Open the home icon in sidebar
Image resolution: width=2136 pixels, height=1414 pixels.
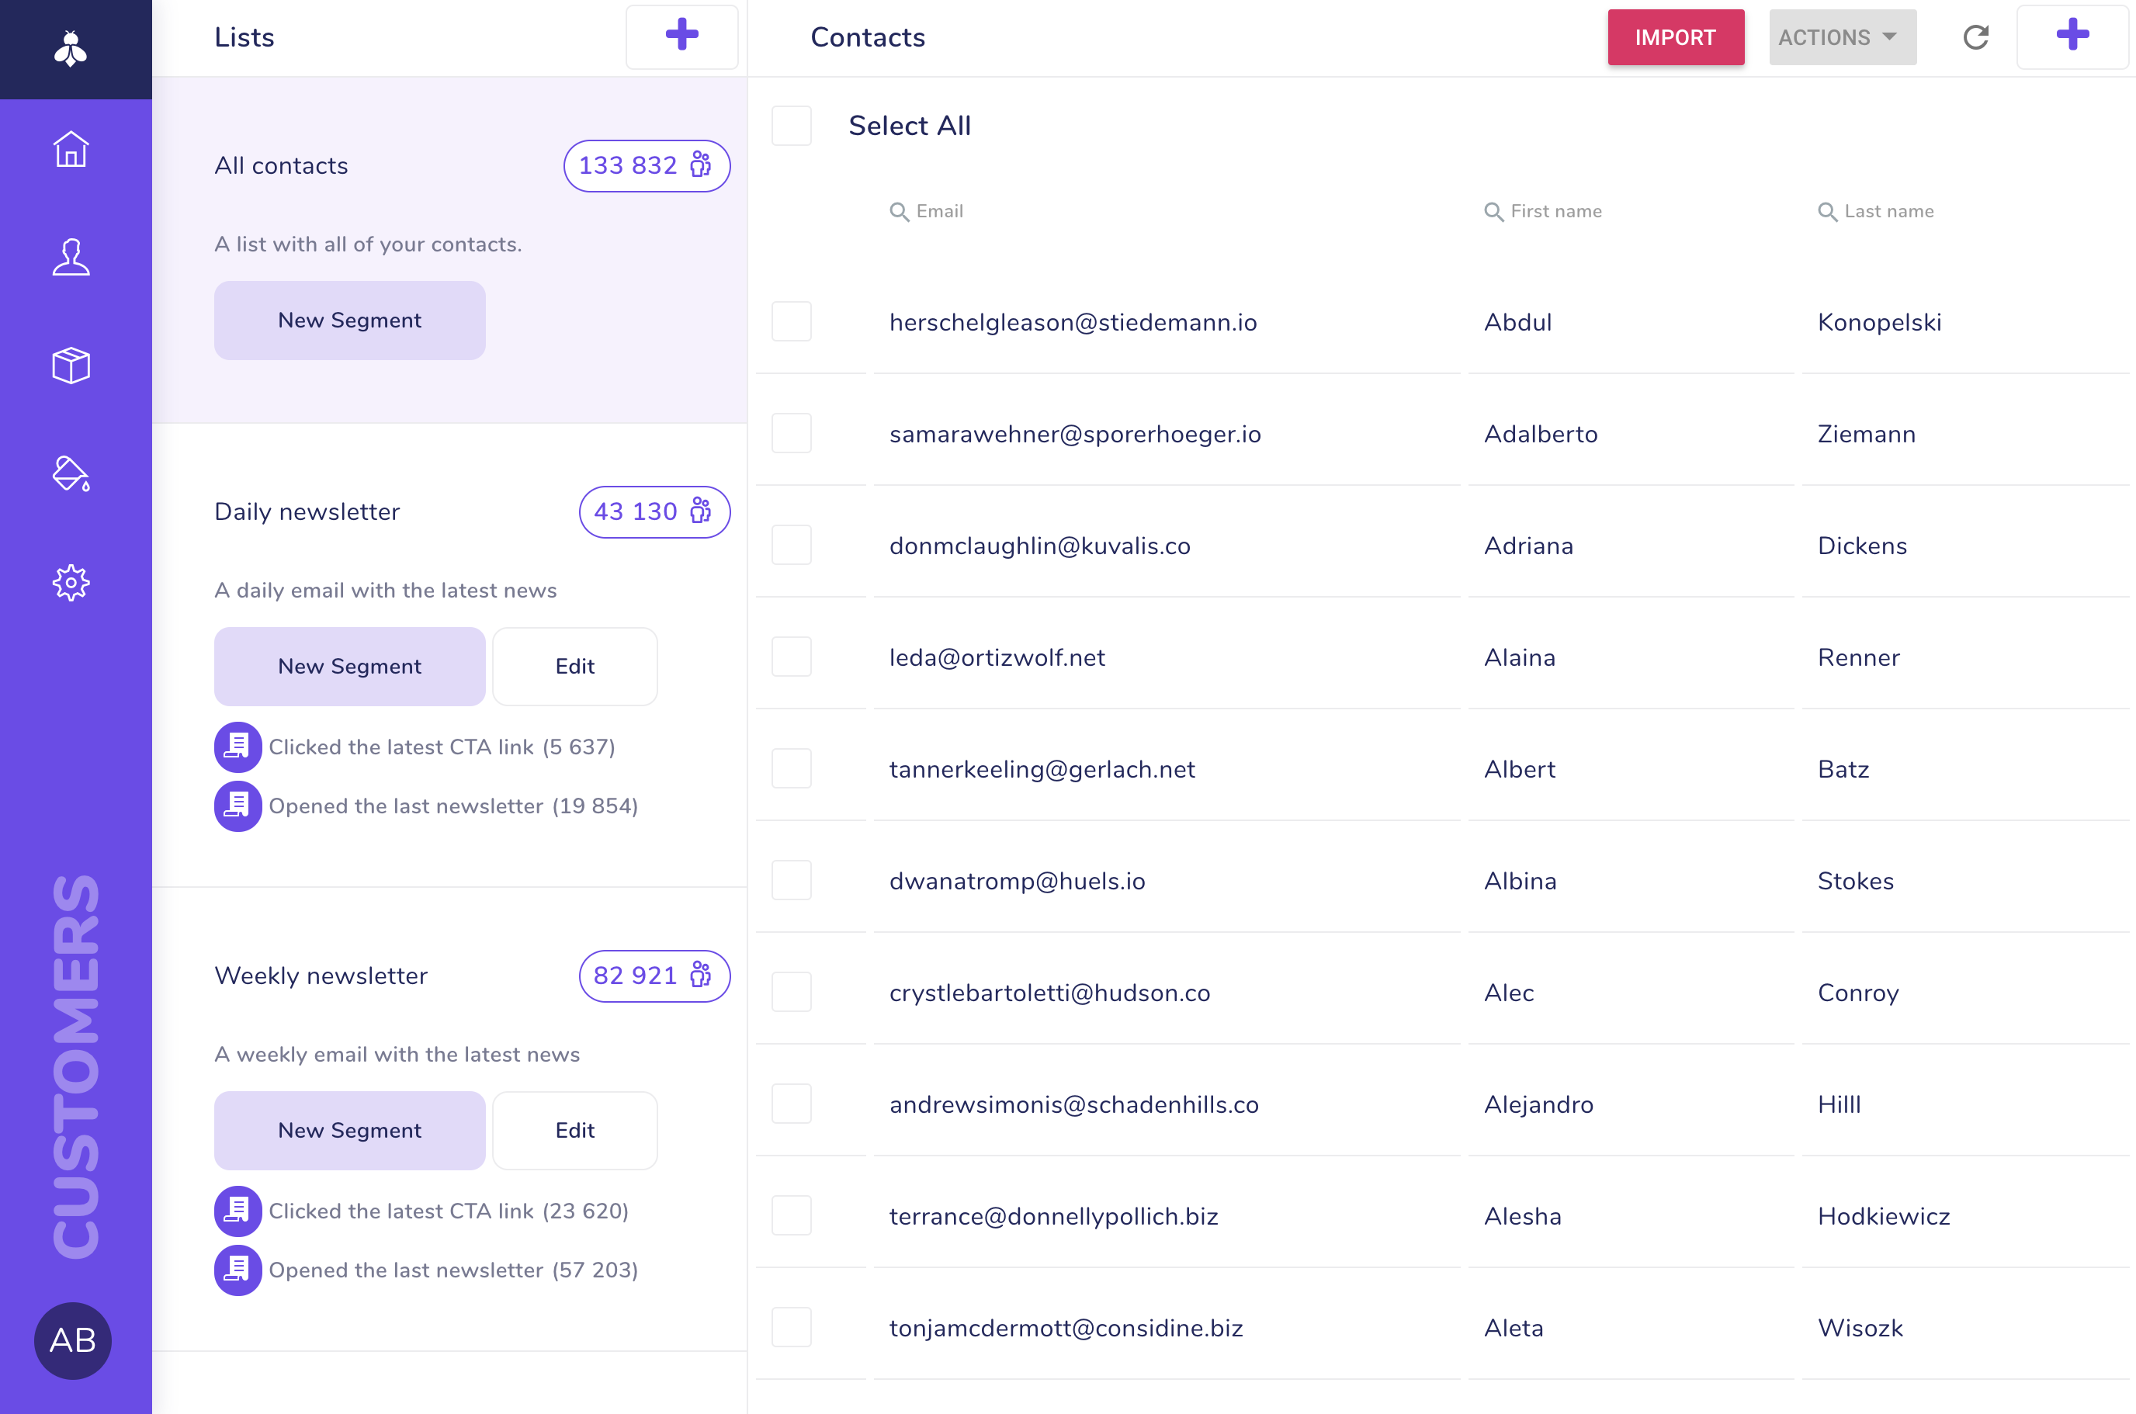click(x=71, y=150)
